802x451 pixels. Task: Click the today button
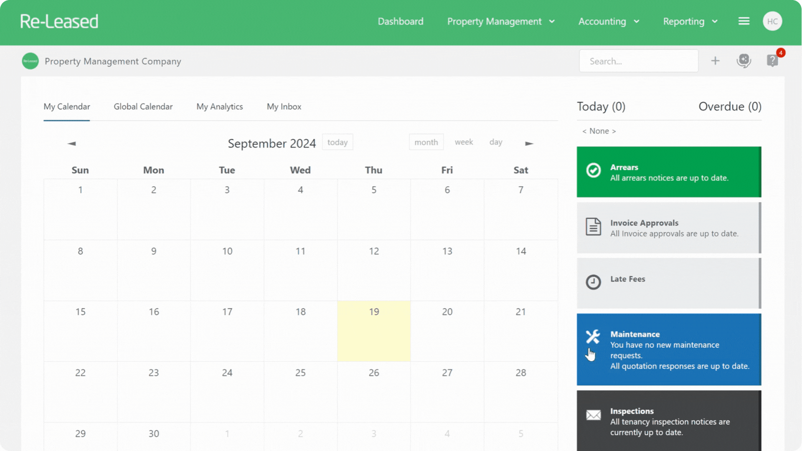pos(338,142)
